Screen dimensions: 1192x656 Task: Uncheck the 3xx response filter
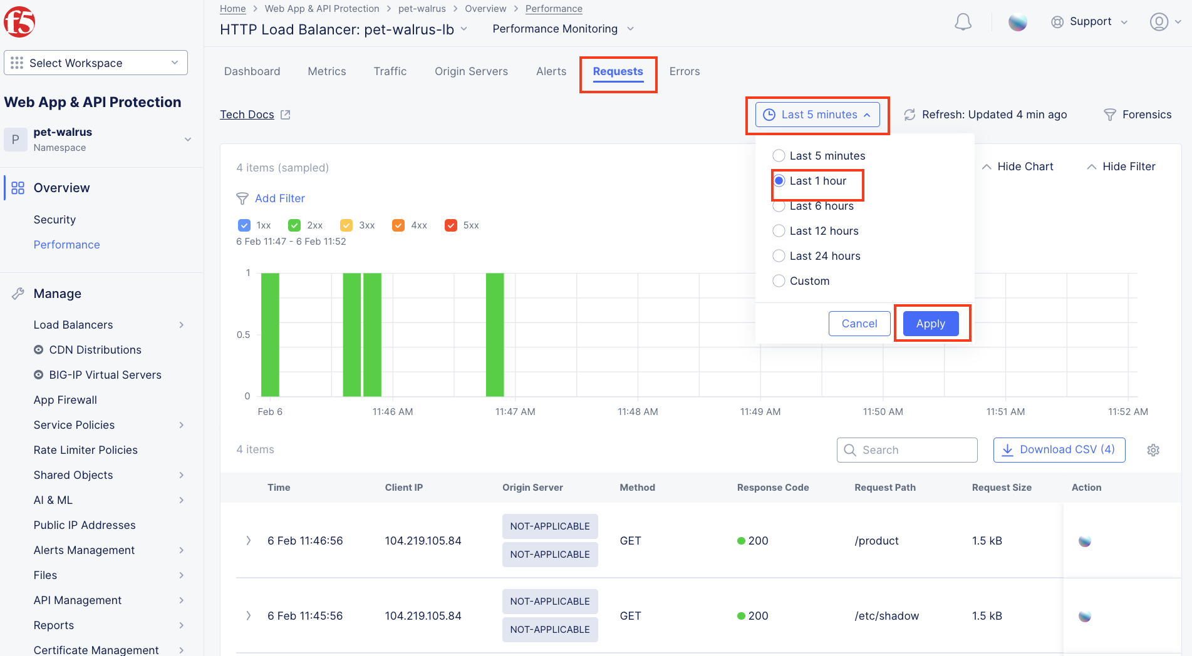346,225
